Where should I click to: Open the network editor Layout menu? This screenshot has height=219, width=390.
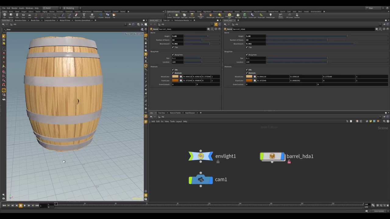click(179, 121)
